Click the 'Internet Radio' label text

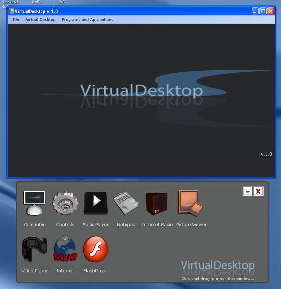click(x=157, y=225)
